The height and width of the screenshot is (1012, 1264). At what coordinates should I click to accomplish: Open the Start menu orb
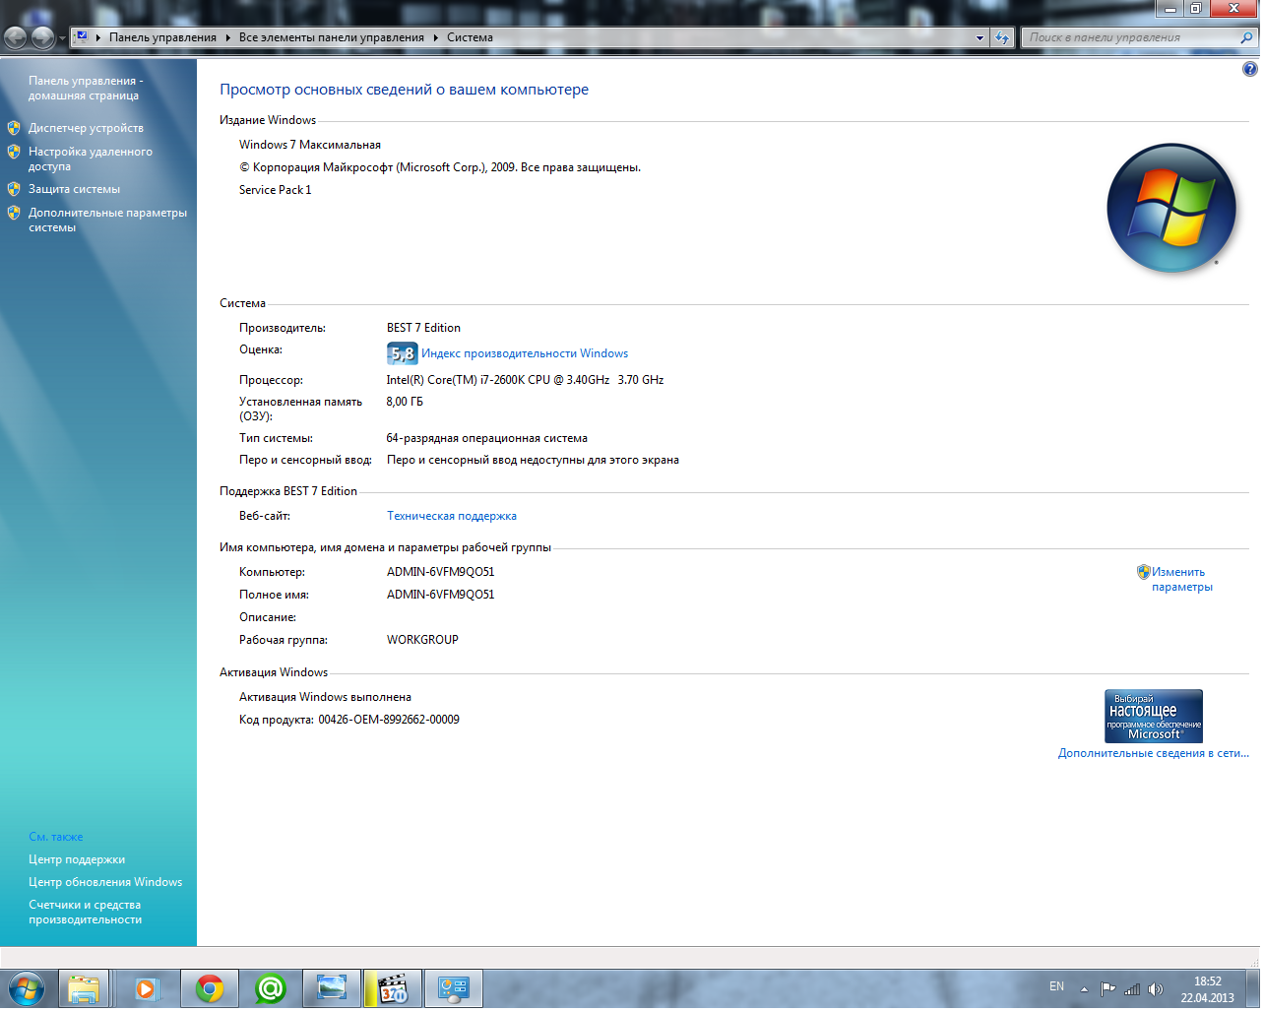pos(27,989)
